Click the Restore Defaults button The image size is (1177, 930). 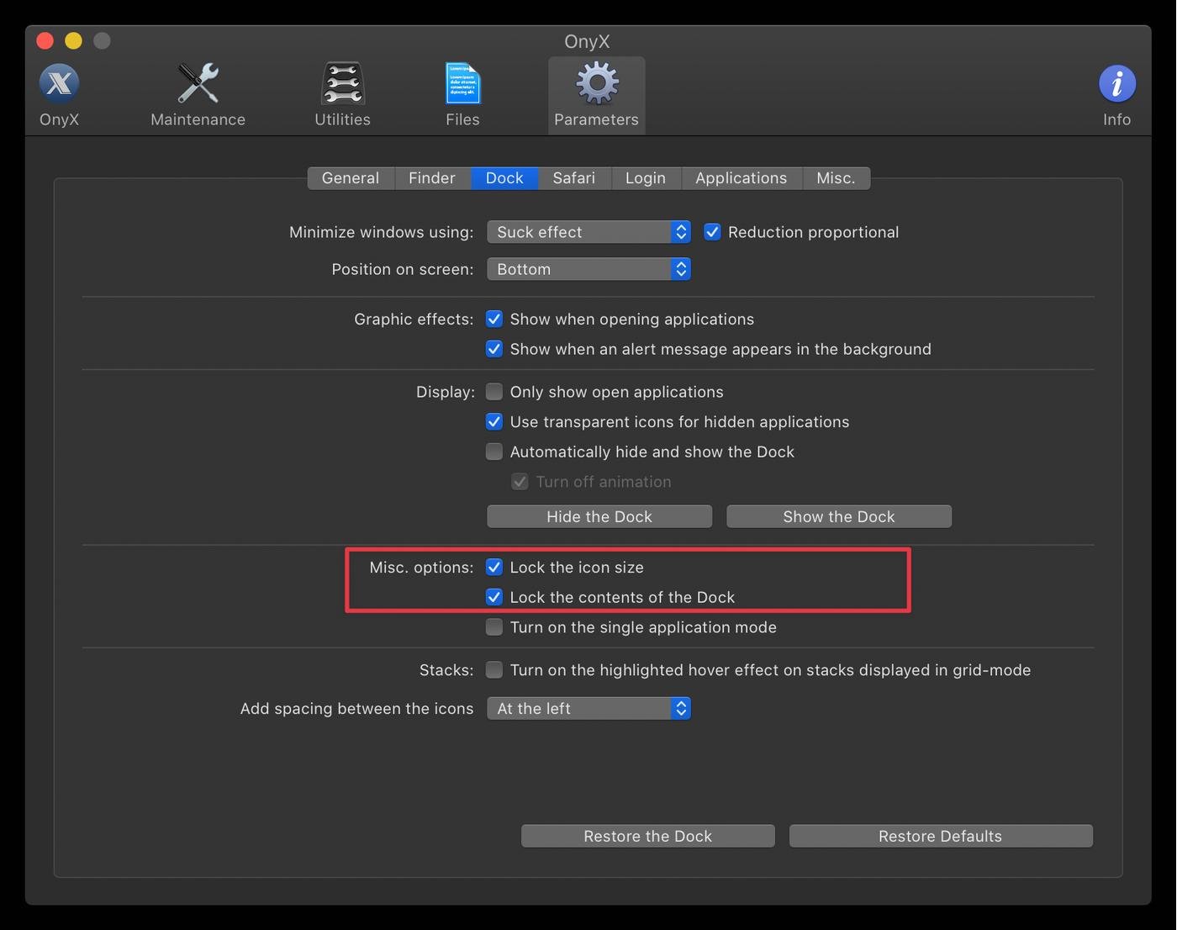click(x=940, y=836)
